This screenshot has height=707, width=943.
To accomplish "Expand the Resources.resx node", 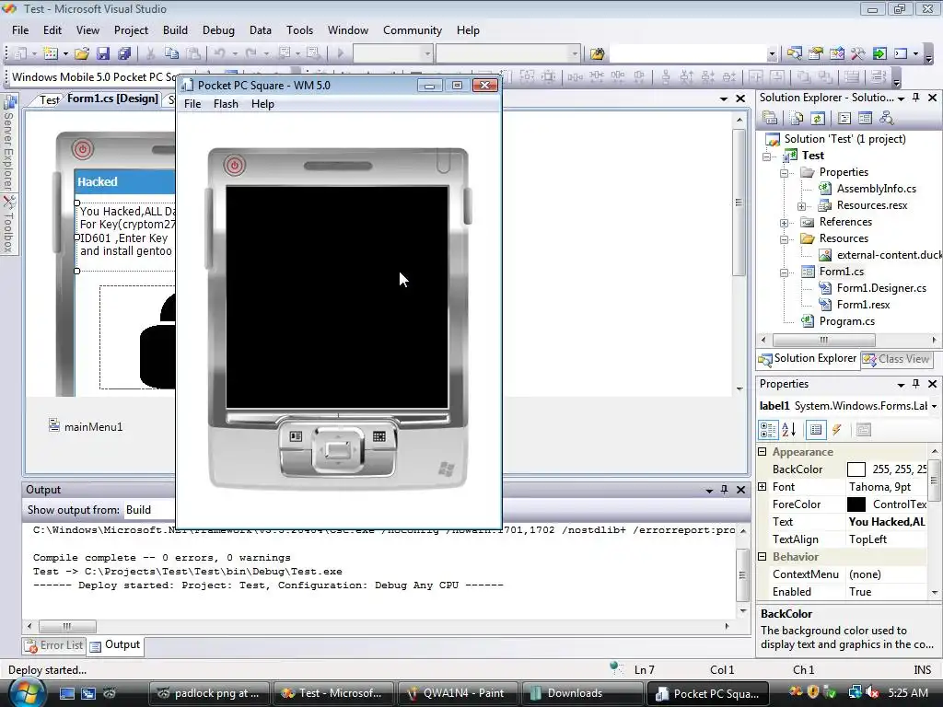I will pos(801,206).
